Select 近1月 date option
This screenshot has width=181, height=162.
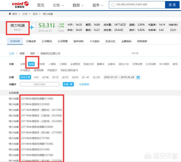coord(55,77)
